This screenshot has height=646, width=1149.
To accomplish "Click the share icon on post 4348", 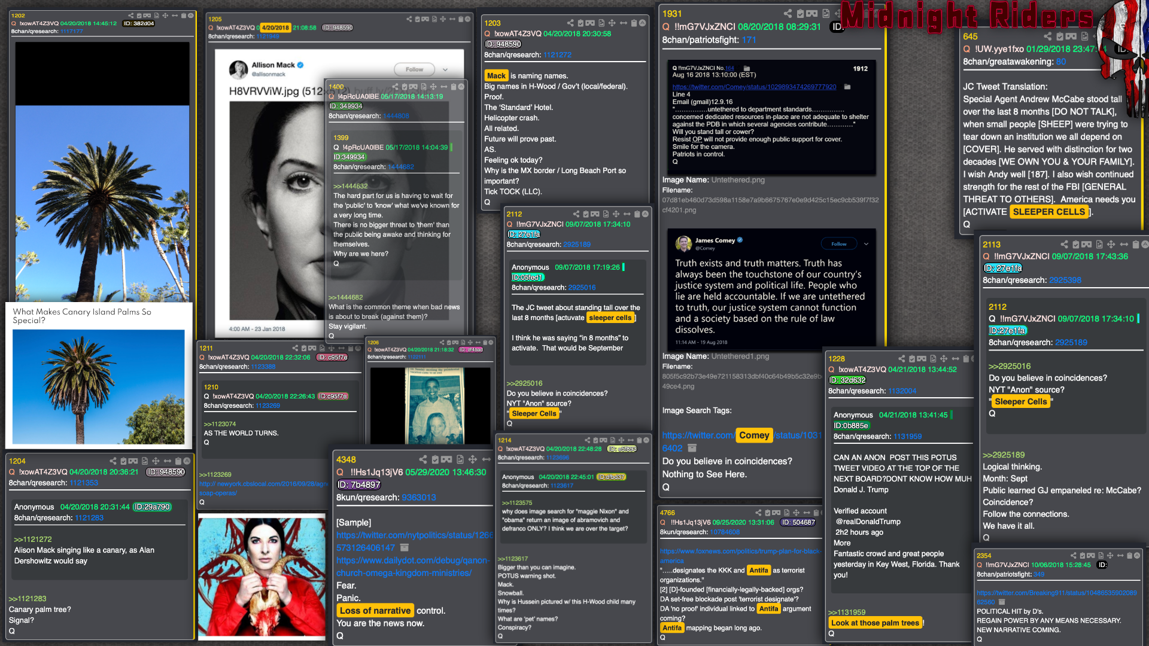I will (x=423, y=459).
